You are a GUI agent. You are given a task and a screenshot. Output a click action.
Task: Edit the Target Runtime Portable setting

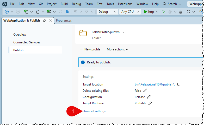click(x=150, y=103)
